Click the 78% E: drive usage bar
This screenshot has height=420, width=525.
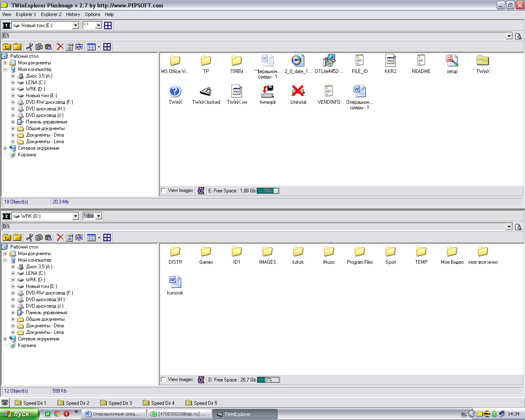(268, 191)
